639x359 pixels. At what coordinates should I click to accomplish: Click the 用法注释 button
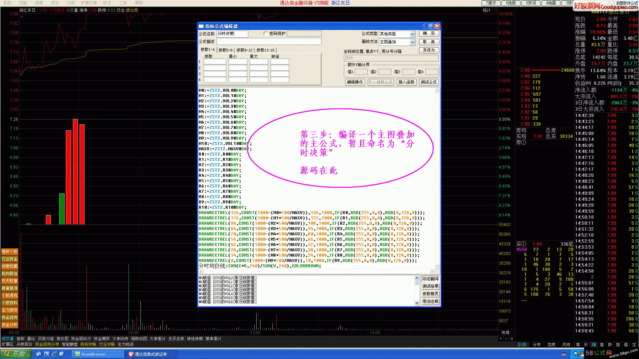[430, 301]
